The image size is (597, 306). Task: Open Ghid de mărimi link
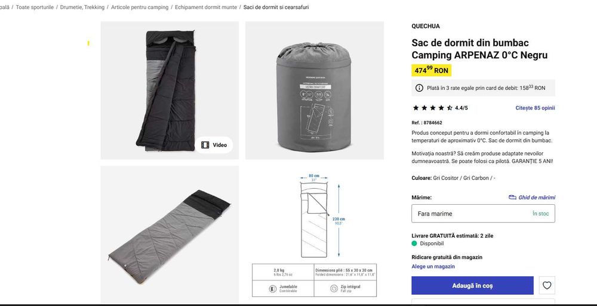click(x=537, y=198)
